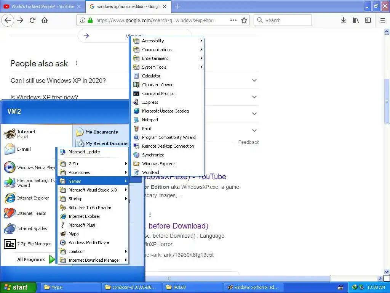Show site information icon in address bar
This screenshot has height=293, width=390.
click(83, 20)
